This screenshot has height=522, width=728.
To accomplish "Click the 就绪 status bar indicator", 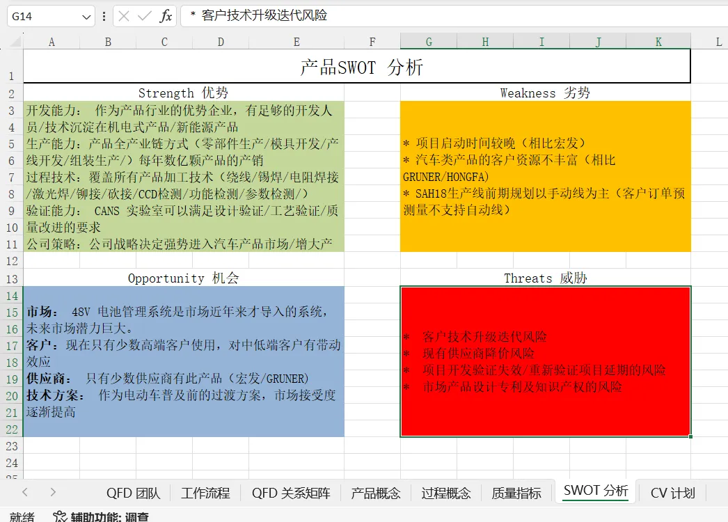I will tap(22, 517).
